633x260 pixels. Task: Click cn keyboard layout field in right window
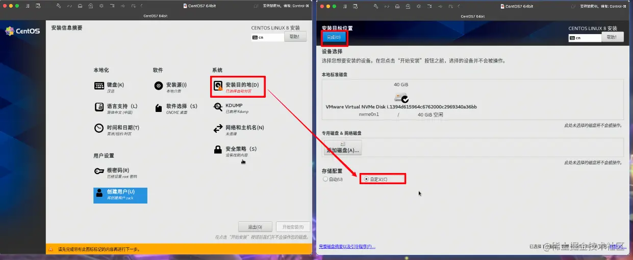coord(585,38)
